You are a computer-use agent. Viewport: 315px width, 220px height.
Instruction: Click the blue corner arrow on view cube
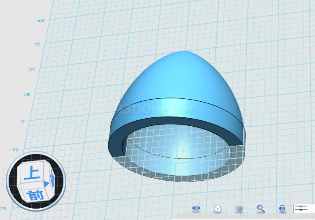click(46, 184)
